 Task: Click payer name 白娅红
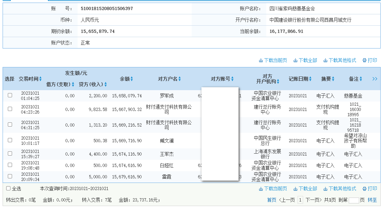click(167, 165)
